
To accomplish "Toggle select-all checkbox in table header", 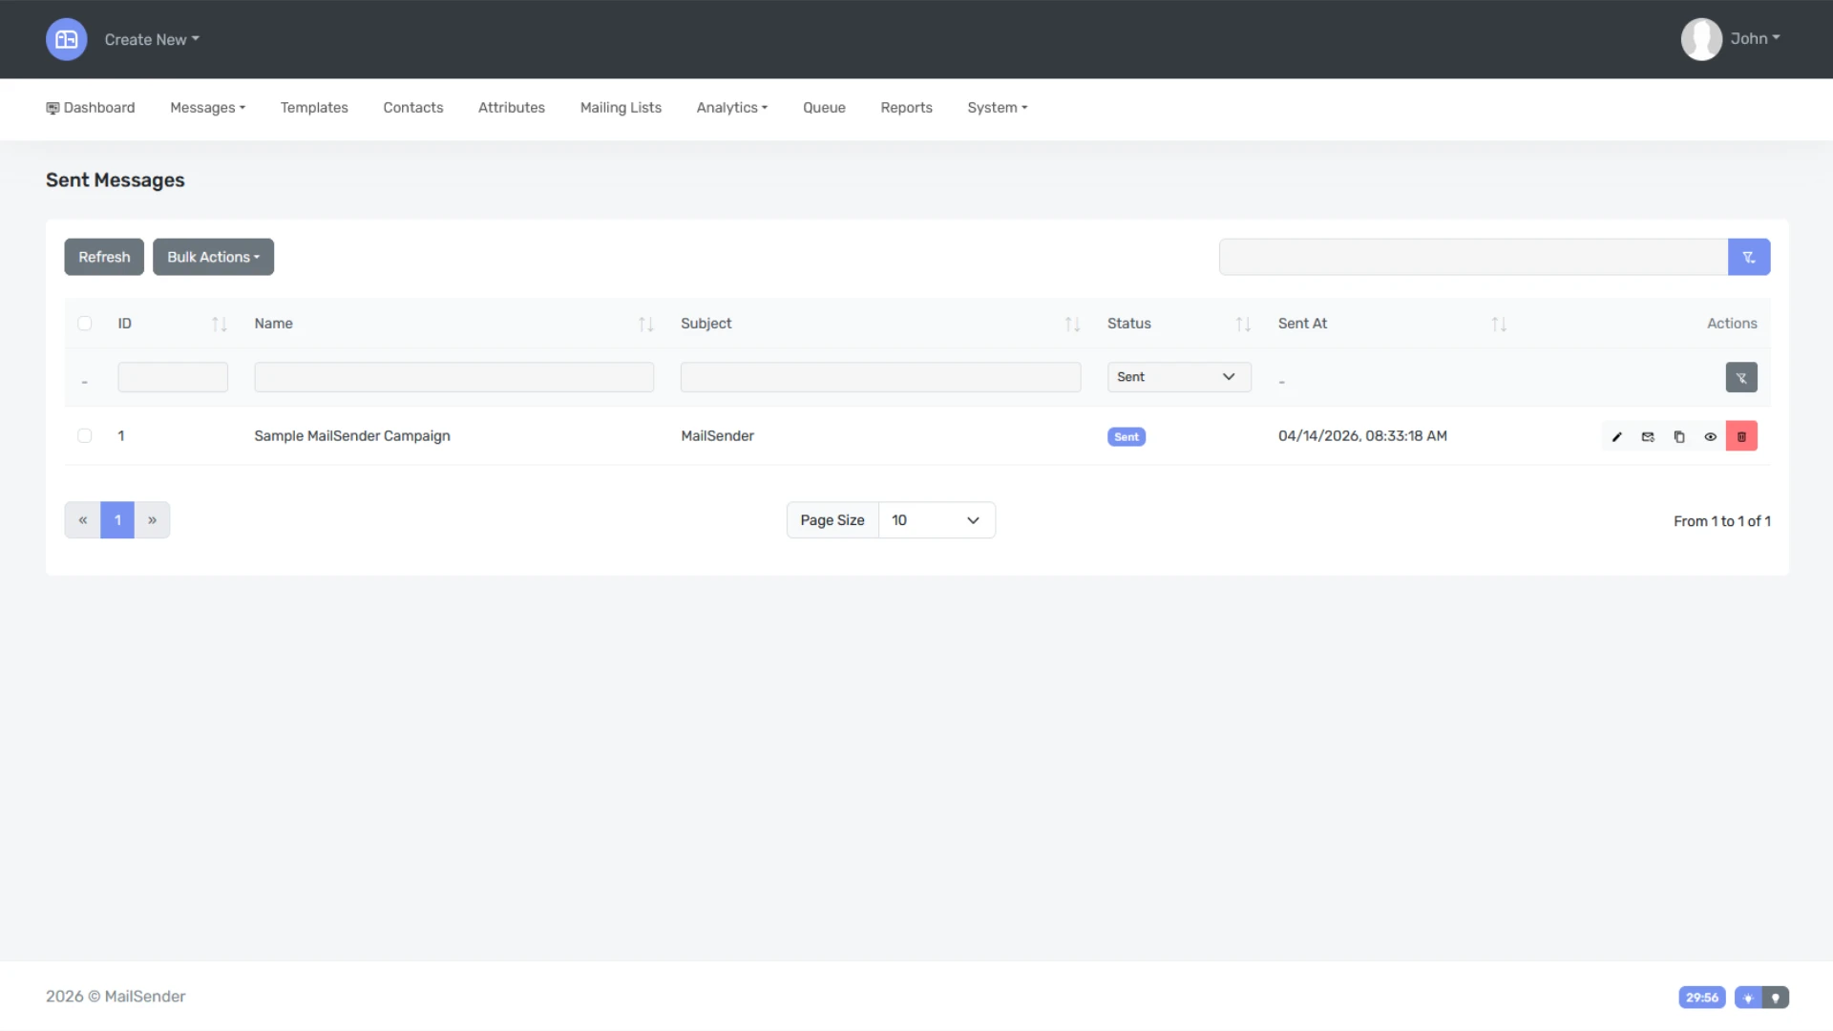I will click(x=85, y=324).
